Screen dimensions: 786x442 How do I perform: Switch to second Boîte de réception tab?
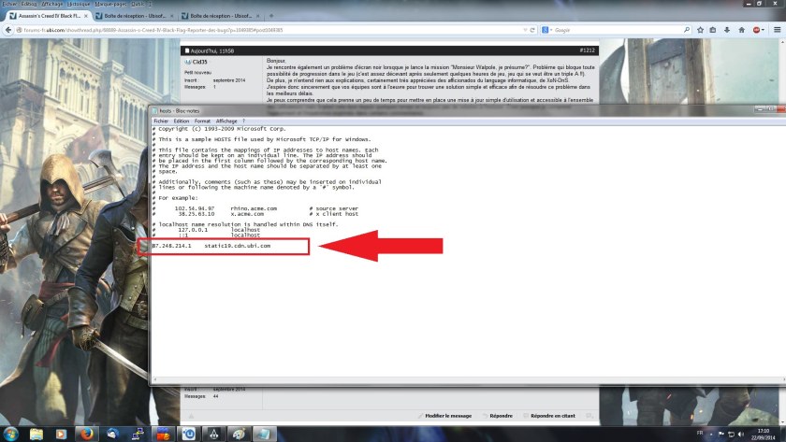[221, 16]
